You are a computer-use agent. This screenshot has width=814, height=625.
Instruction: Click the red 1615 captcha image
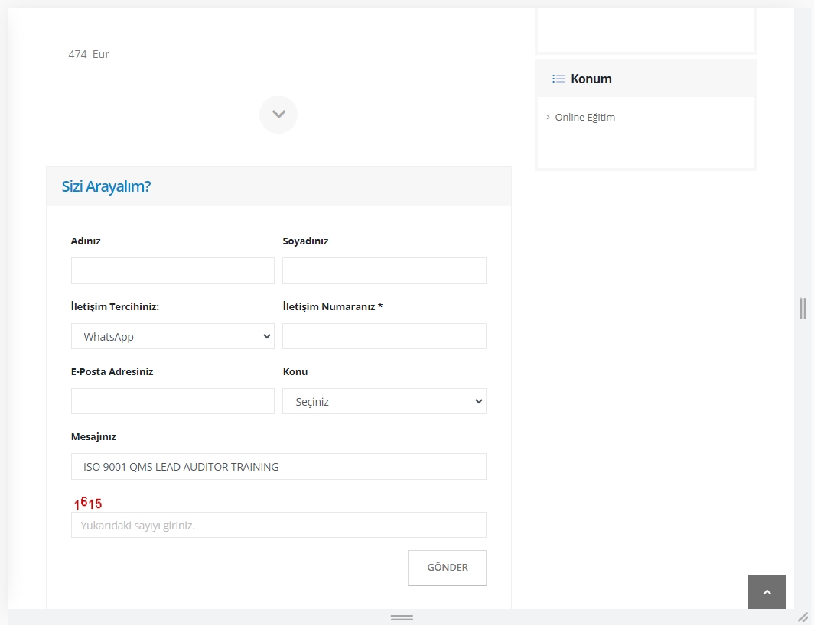tap(88, 503)
